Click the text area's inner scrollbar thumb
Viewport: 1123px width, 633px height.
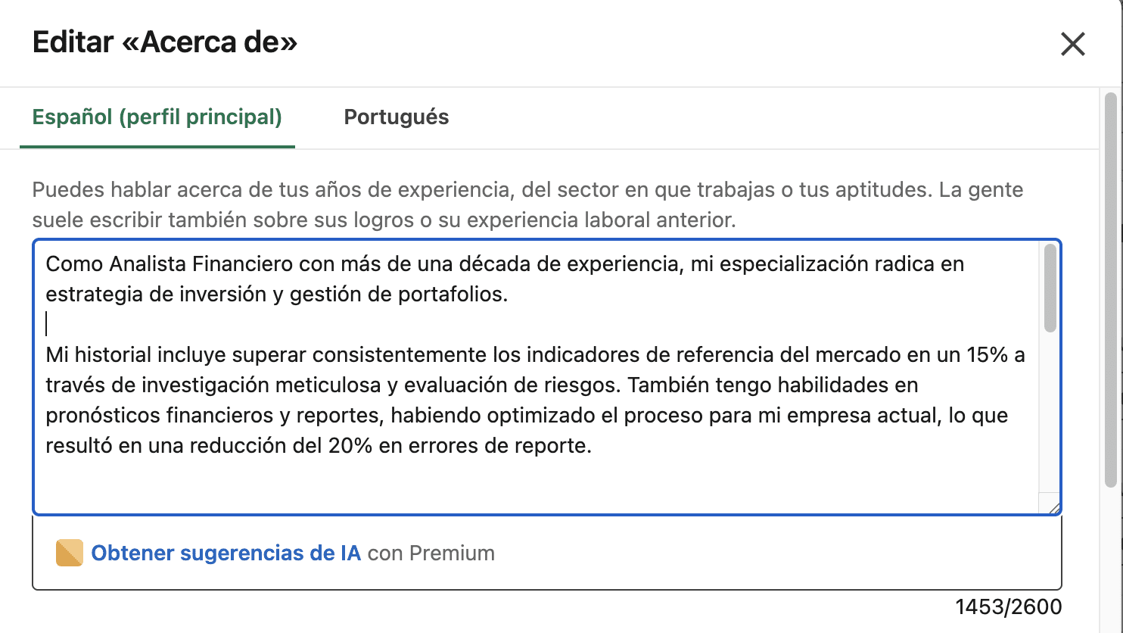tap(1050, 288)
